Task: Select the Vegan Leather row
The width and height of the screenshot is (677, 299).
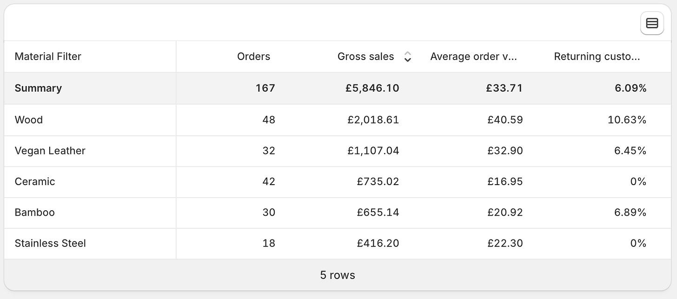Action: 50,151
